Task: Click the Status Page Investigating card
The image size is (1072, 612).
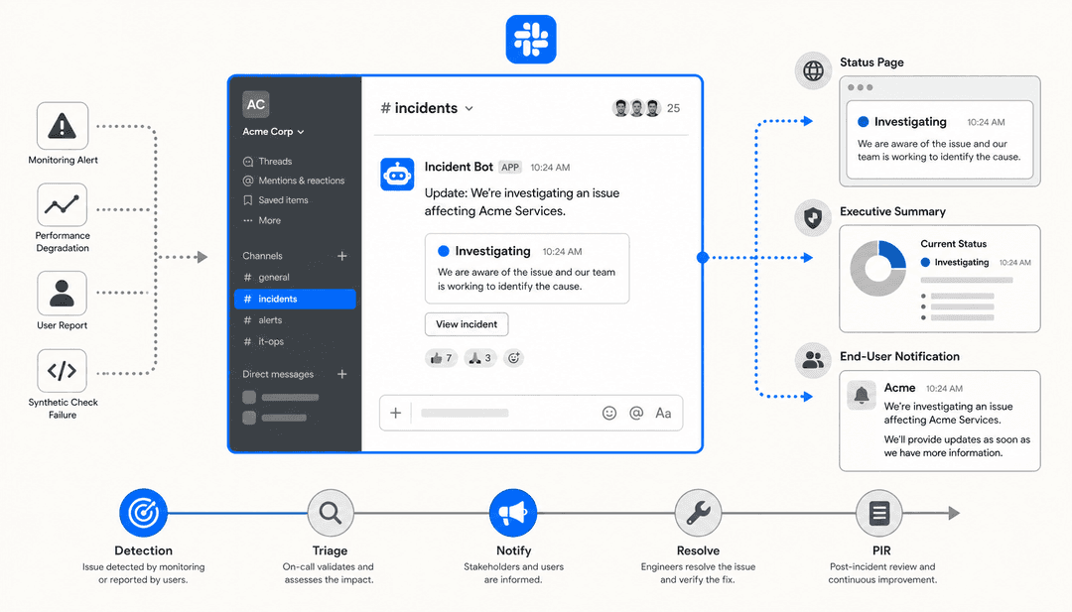Action: [939, 140]
